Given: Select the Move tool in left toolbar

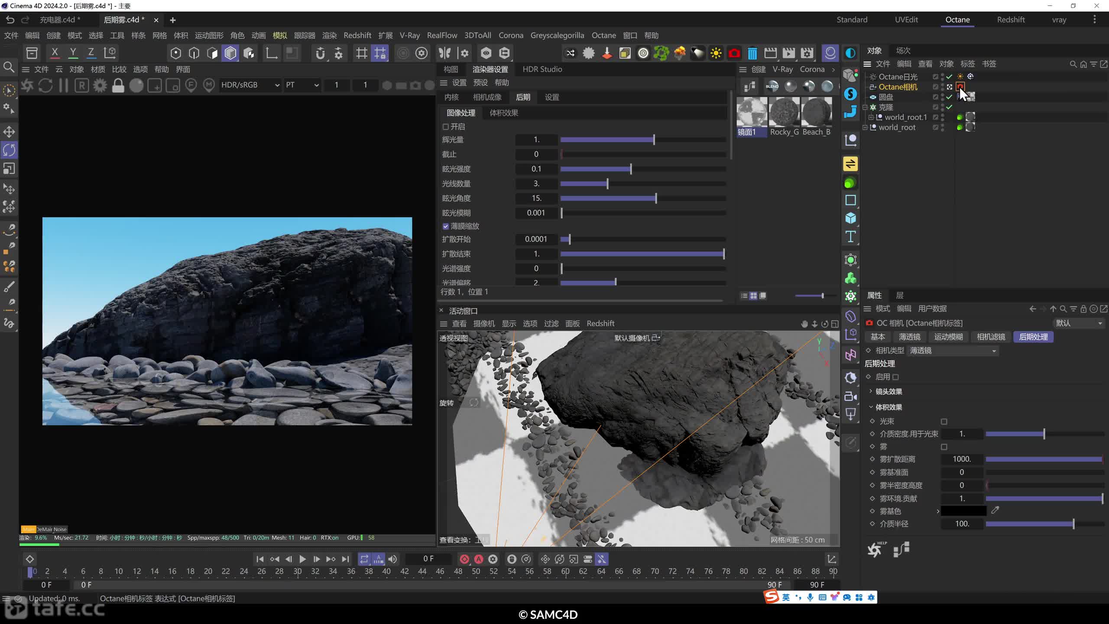Looking at the screenshot, I should coord(9,132).
